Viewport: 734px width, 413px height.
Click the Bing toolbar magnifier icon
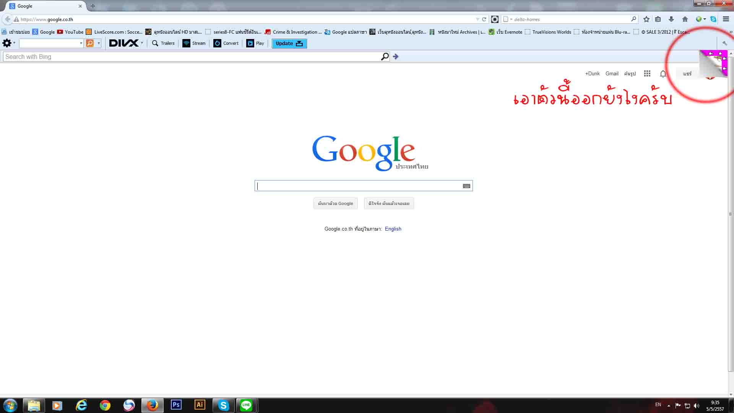385,57
